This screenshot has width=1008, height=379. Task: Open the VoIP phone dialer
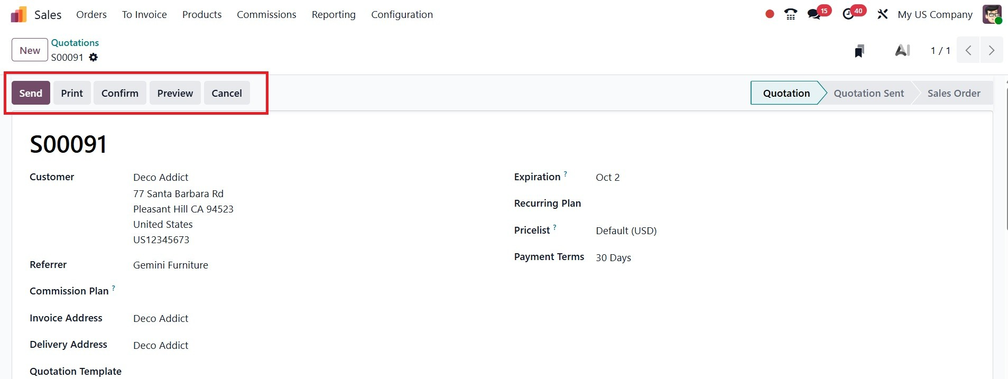791,14
